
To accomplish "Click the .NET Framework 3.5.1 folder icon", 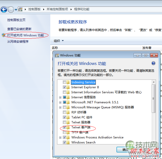I will coord(68,102).
